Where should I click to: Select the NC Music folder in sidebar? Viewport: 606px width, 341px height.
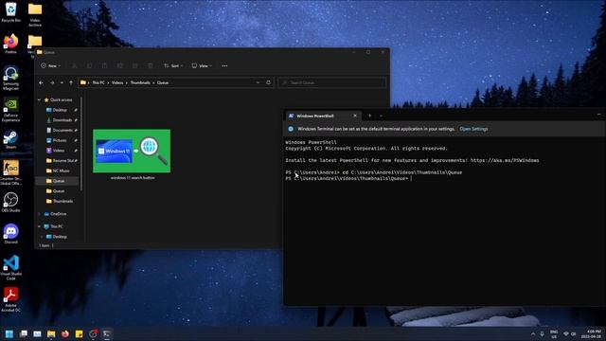coord(62,170)
